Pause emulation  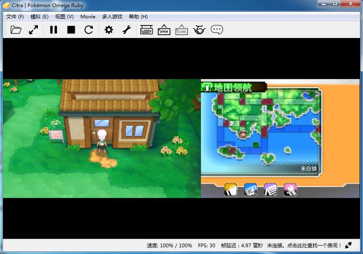pos(53,30)
